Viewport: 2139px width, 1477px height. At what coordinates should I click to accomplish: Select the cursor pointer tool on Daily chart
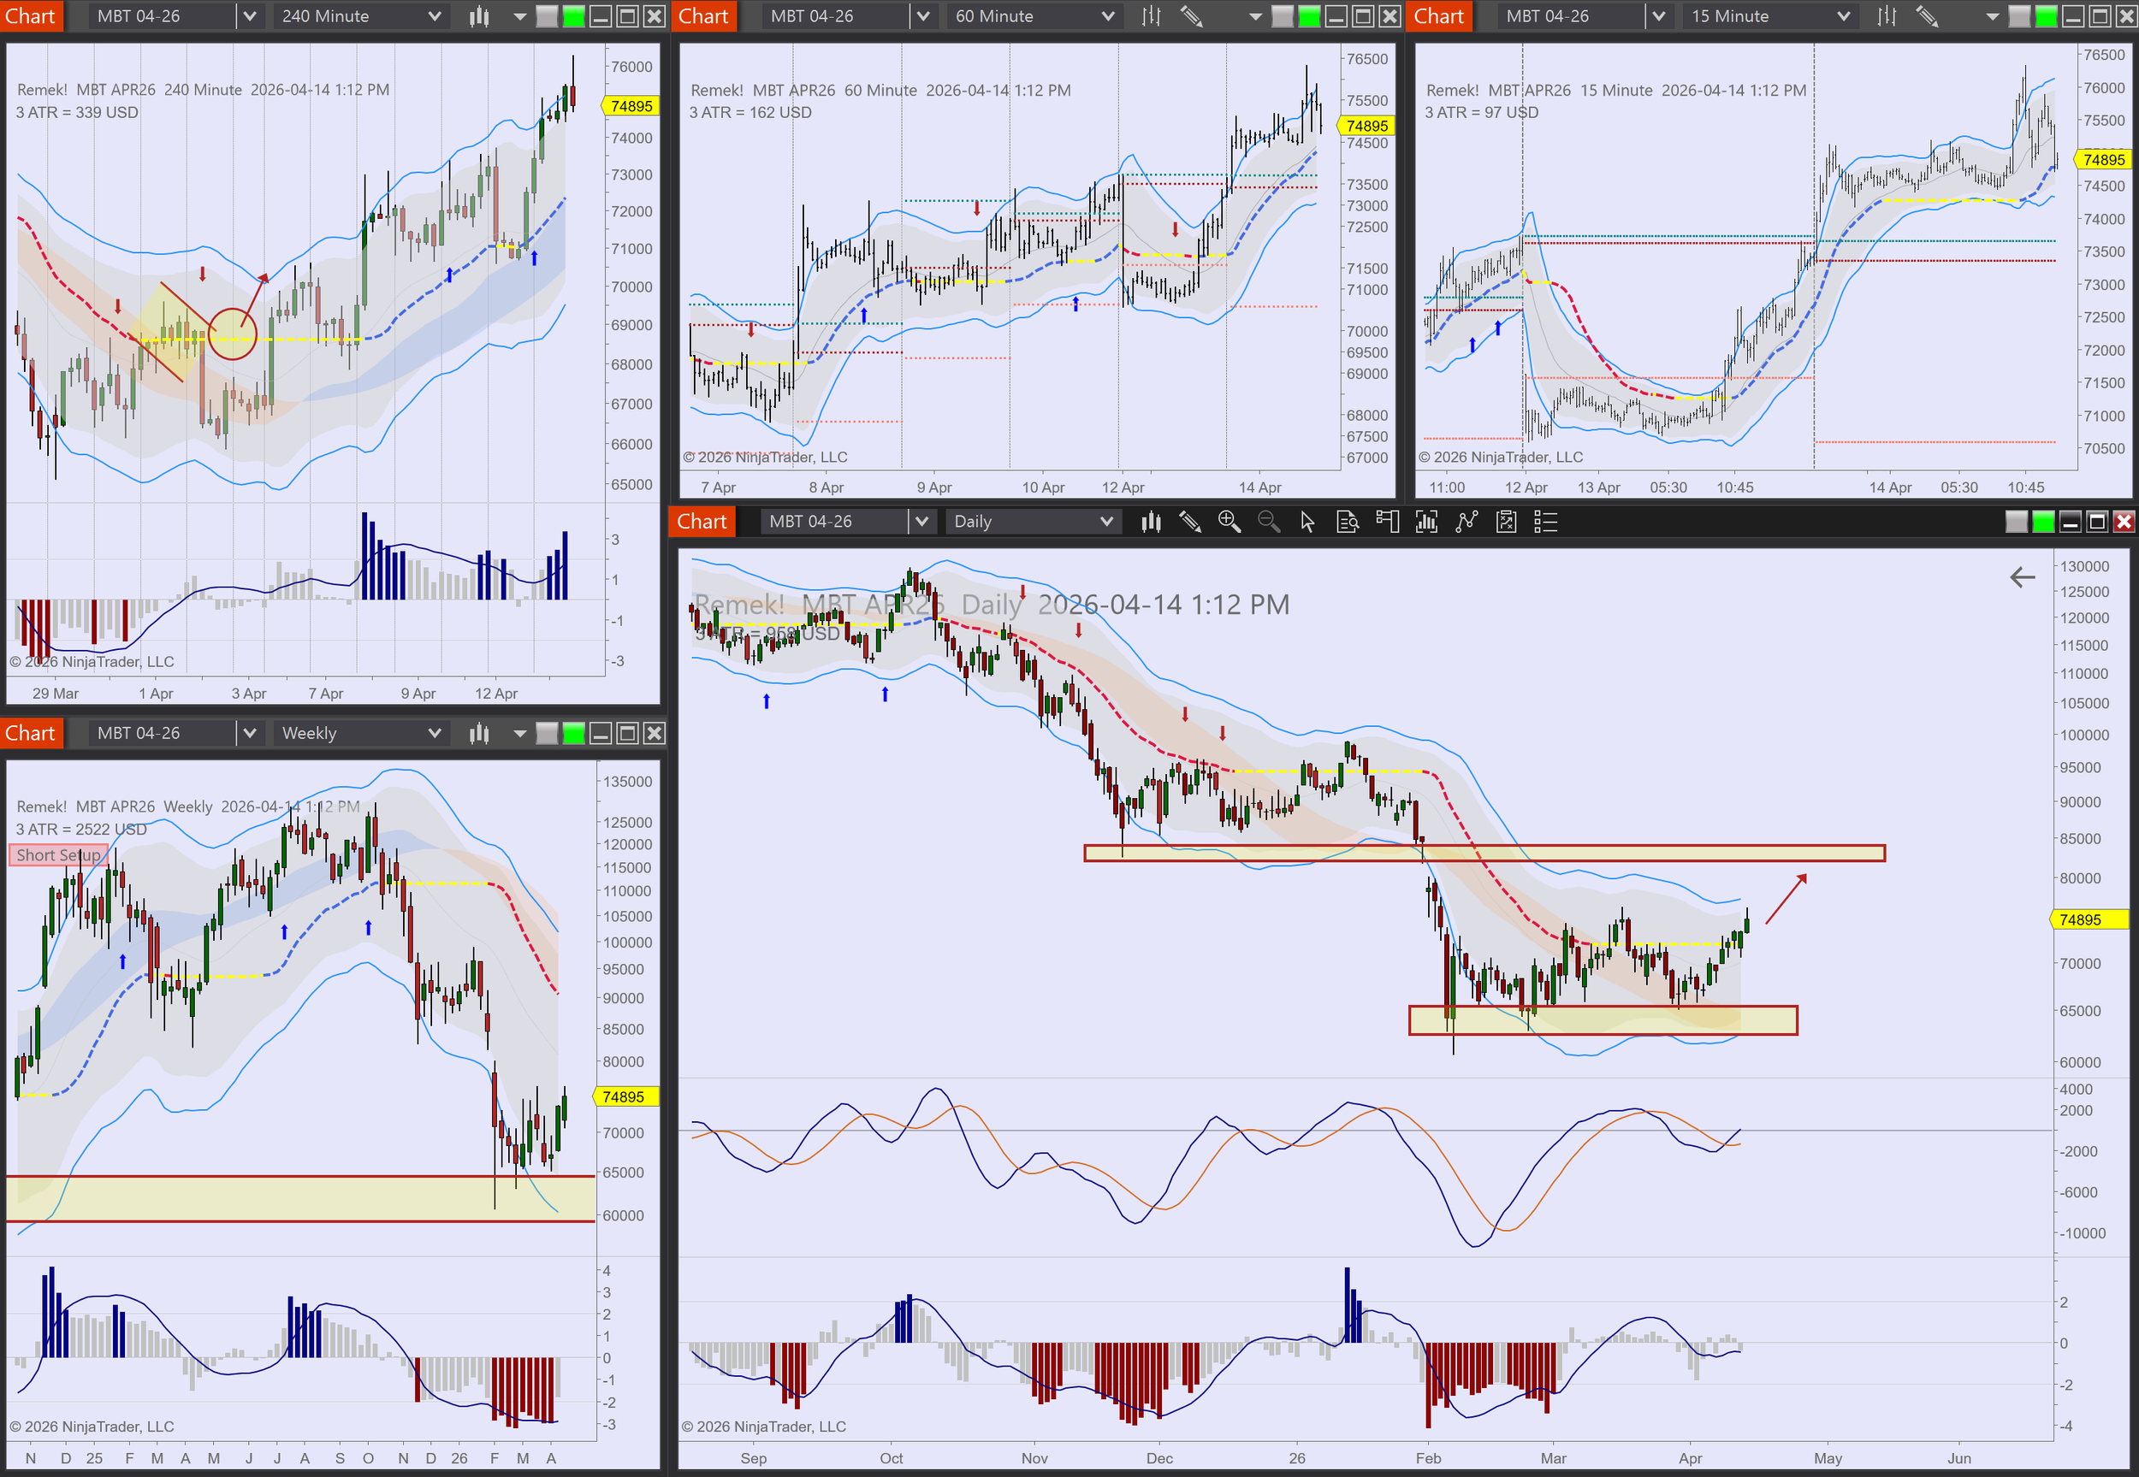click(x=1307, y=522)
